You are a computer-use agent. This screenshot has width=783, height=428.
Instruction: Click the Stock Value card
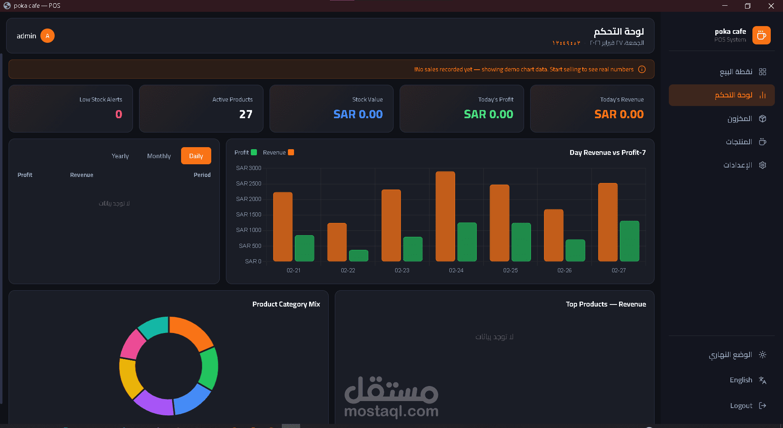332,108
